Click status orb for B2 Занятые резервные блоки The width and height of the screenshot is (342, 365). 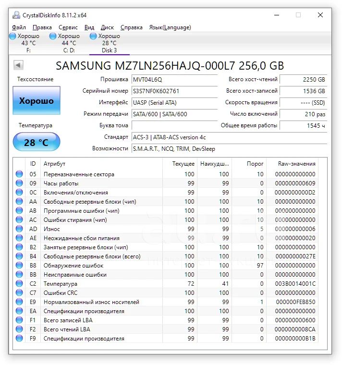[19, 247]
